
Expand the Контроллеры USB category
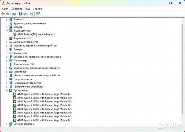[7, 64]
